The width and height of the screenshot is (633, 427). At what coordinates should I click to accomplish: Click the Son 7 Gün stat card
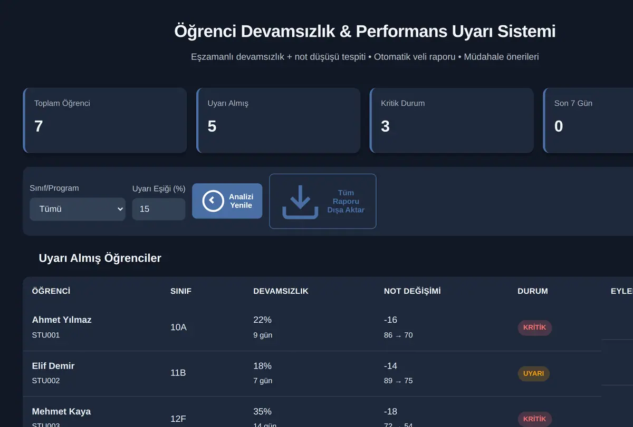pyautogui.click(x=588, y=121)
